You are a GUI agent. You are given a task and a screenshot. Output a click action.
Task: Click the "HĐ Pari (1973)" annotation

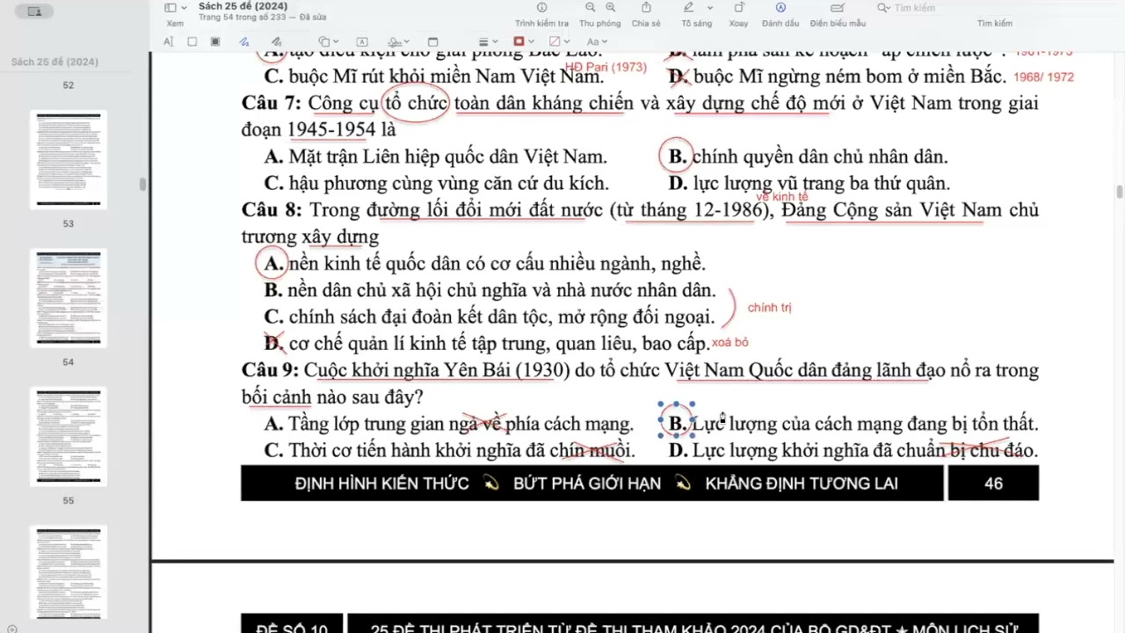(x=606, y=67)
